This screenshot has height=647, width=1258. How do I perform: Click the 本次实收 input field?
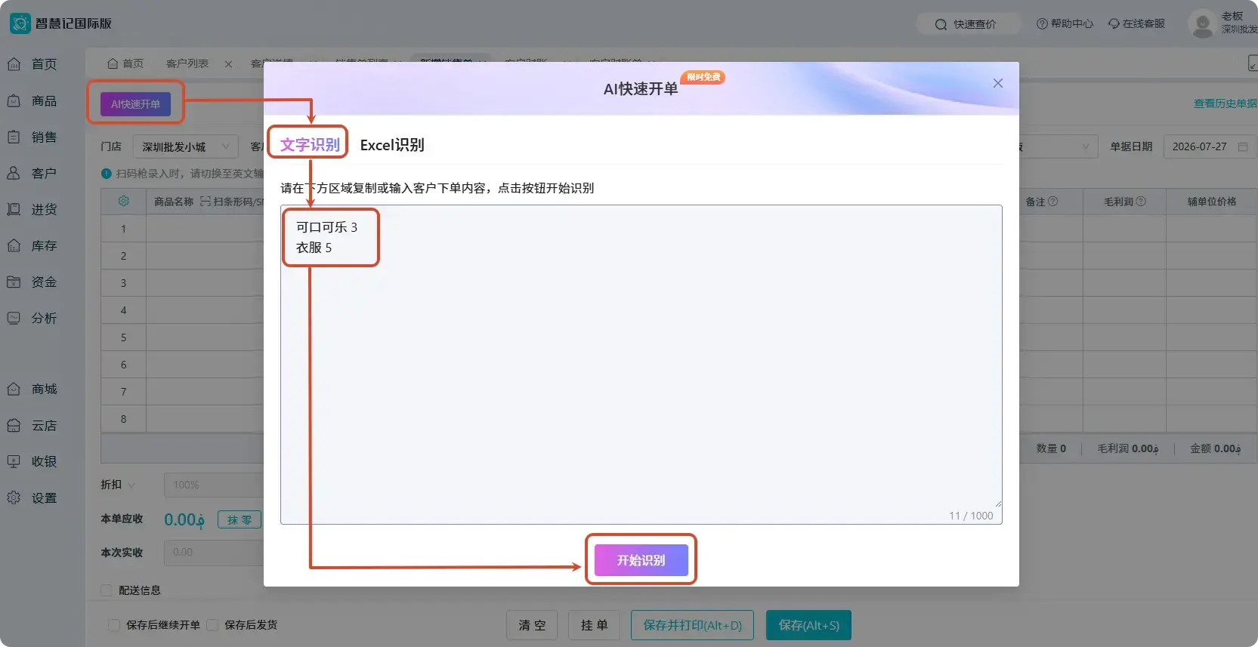tap(214, 552)
